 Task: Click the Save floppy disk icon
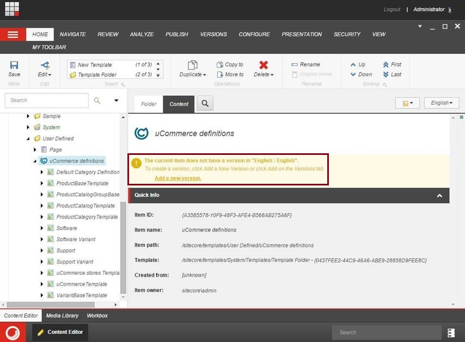pyautogui.click(x=14, y=65)
